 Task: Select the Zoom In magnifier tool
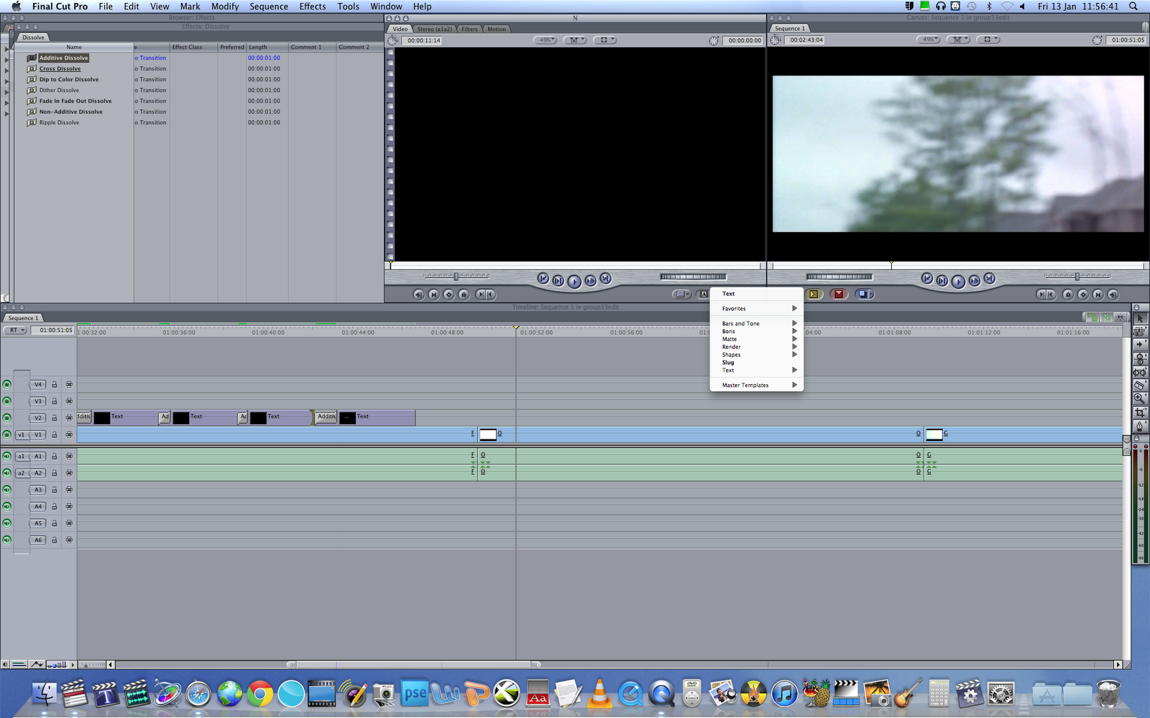pyautogui.click(x=1140, y=398)
